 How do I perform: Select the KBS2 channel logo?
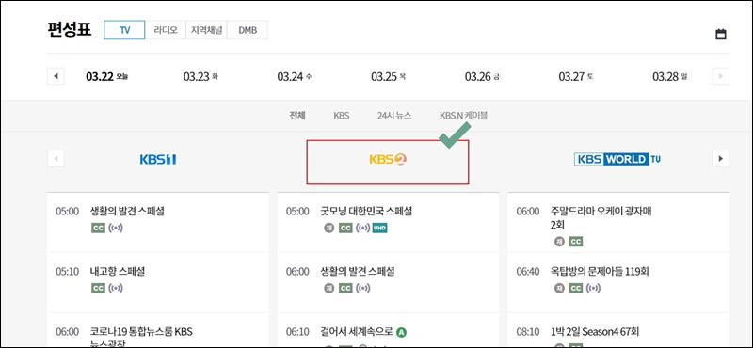coord(388,159)
